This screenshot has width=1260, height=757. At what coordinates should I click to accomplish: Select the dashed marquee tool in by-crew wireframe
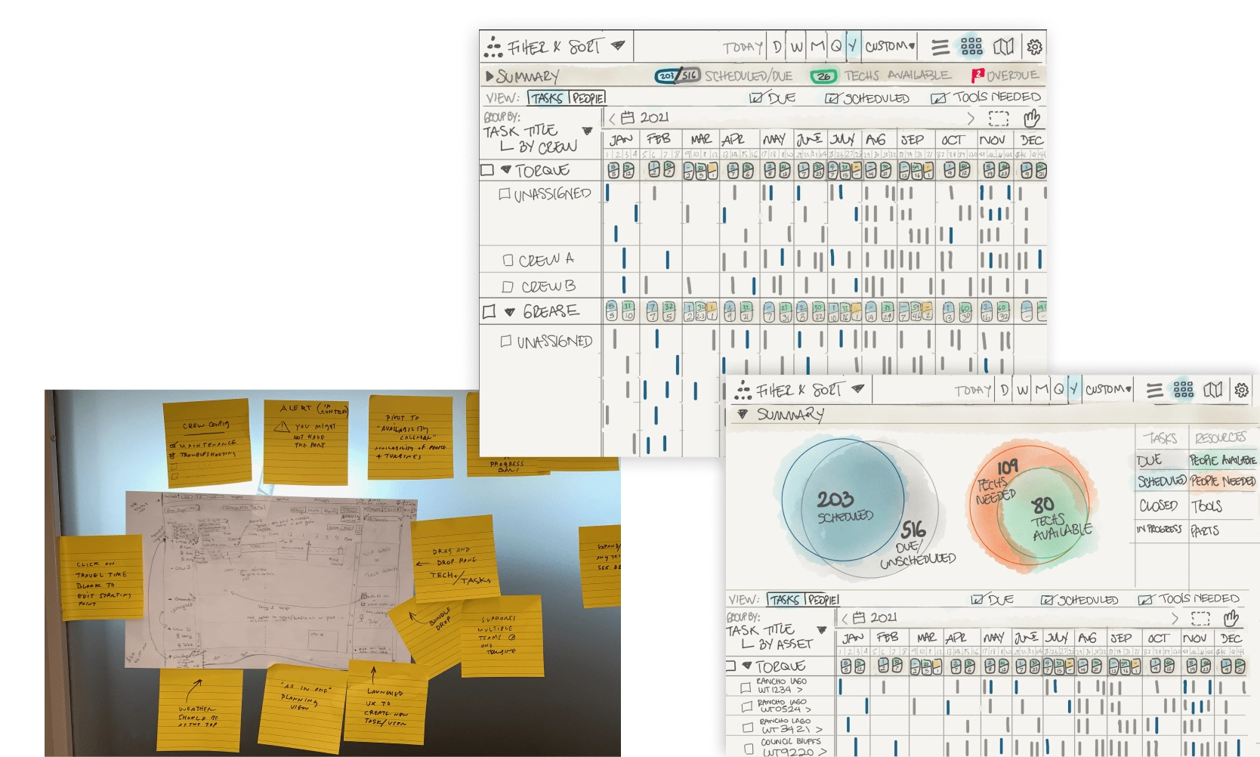point(999,119)
